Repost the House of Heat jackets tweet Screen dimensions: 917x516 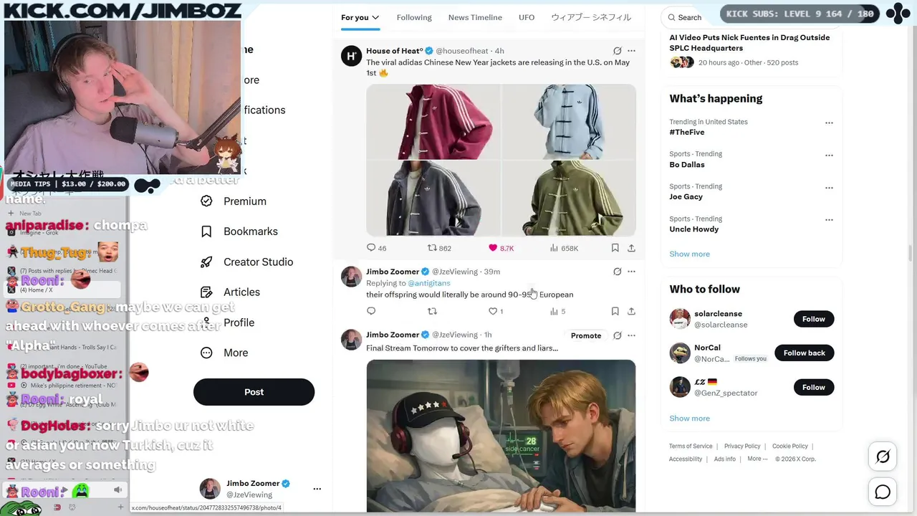tap(439, 248)
